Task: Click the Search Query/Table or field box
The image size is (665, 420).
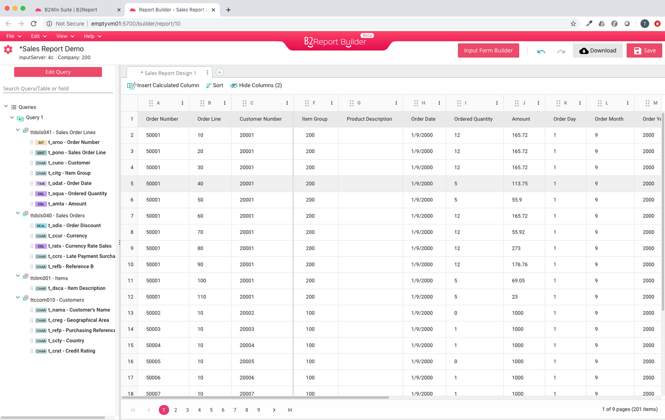Action: click(x=58, y=89)
